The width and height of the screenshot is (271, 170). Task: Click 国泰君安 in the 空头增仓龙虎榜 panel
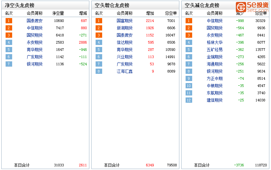(x=124, y=35)
